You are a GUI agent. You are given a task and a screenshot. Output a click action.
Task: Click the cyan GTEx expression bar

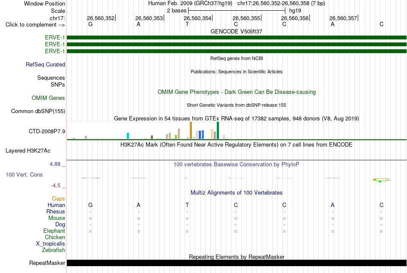[x=128, y=136]
